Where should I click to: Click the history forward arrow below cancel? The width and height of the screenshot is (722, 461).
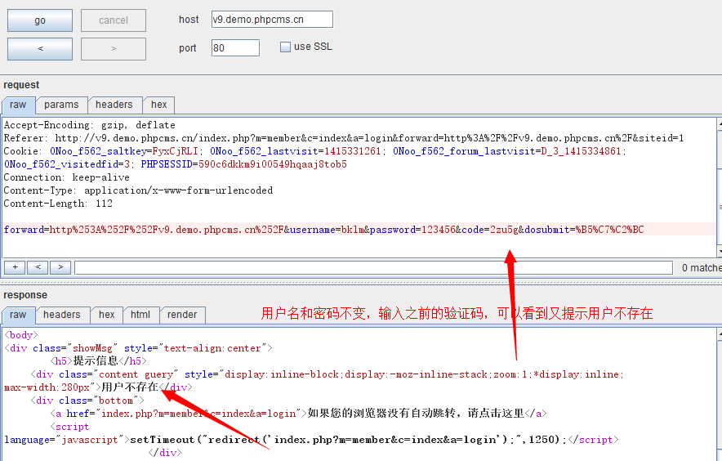[114, 48]
